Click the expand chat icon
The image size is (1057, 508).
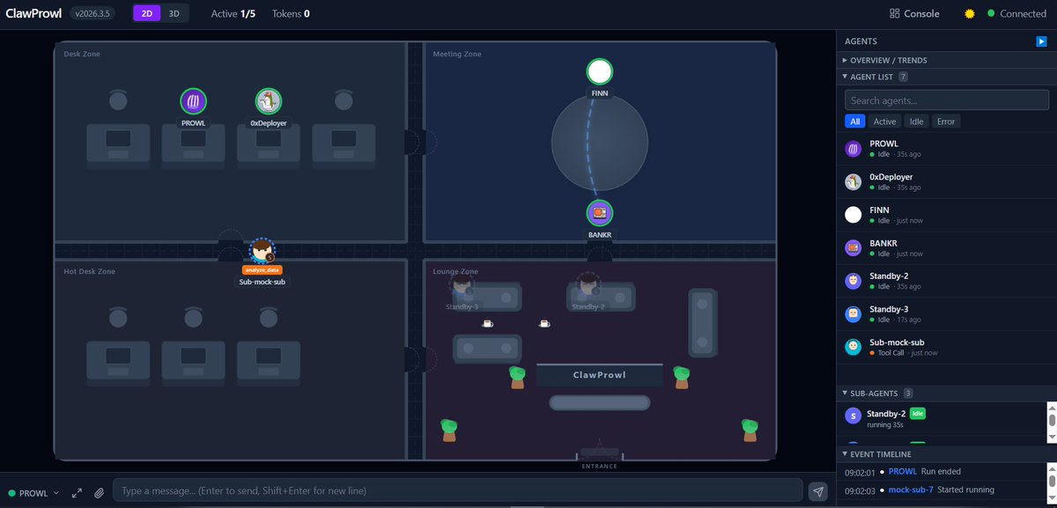tap(78, 492)
